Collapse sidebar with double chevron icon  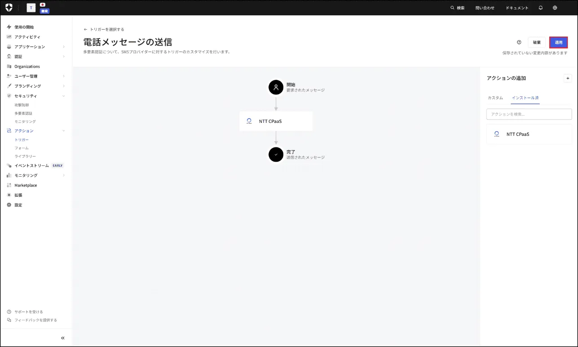point(63,338)
